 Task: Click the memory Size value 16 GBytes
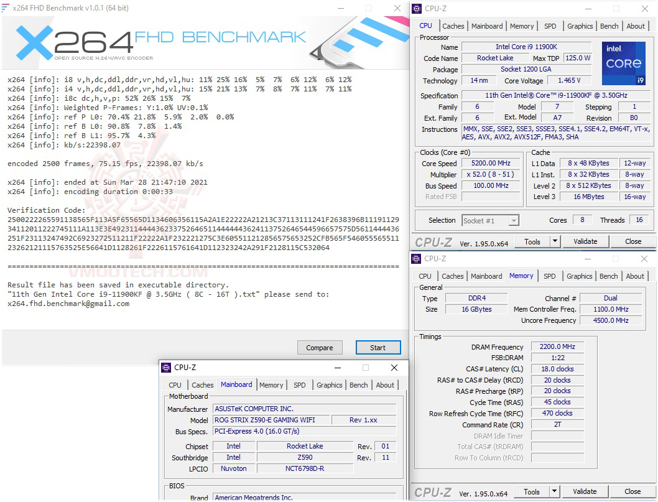(x=476, y=309)
